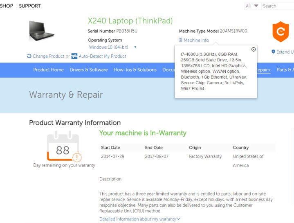Viewport: 294px width, 223px height.
Task: Click the Extend warranty shield icon
Action: pyautogui.click(x=273, y=52)
